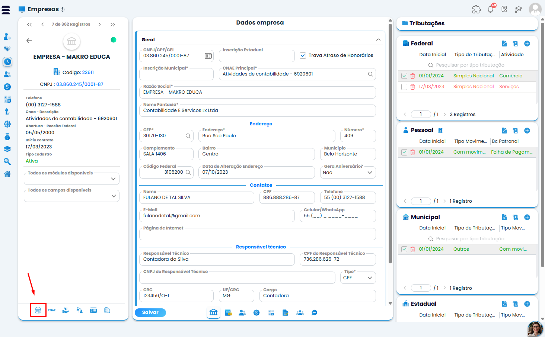Click the document search icon in Municipal panel

(x=504, y=217)
